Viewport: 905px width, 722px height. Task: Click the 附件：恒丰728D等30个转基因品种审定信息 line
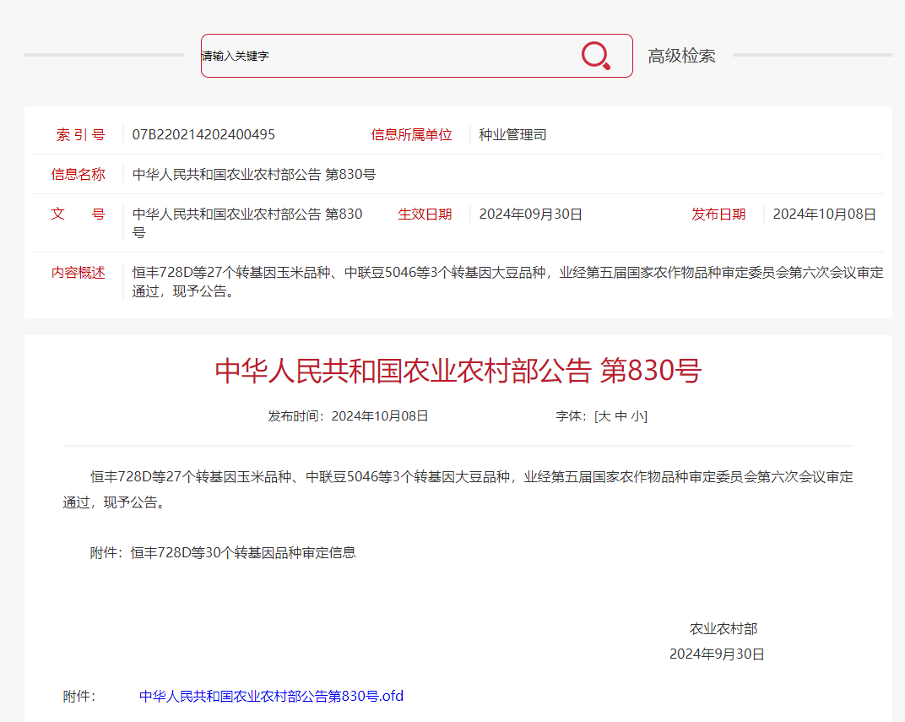point(223,553)
